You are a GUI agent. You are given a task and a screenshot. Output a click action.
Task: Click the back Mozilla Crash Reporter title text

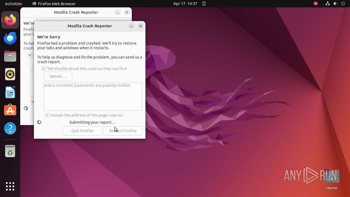(x=76, y=12)
